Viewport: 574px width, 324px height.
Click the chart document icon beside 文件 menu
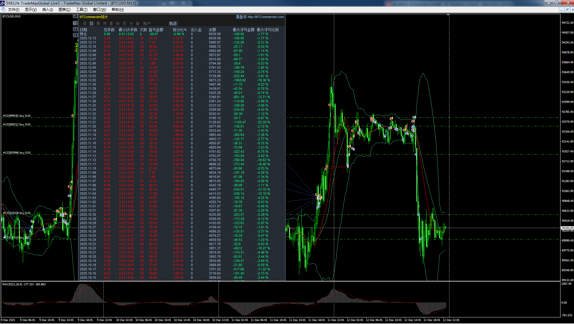pyautogui.click(x=3, y=10)
